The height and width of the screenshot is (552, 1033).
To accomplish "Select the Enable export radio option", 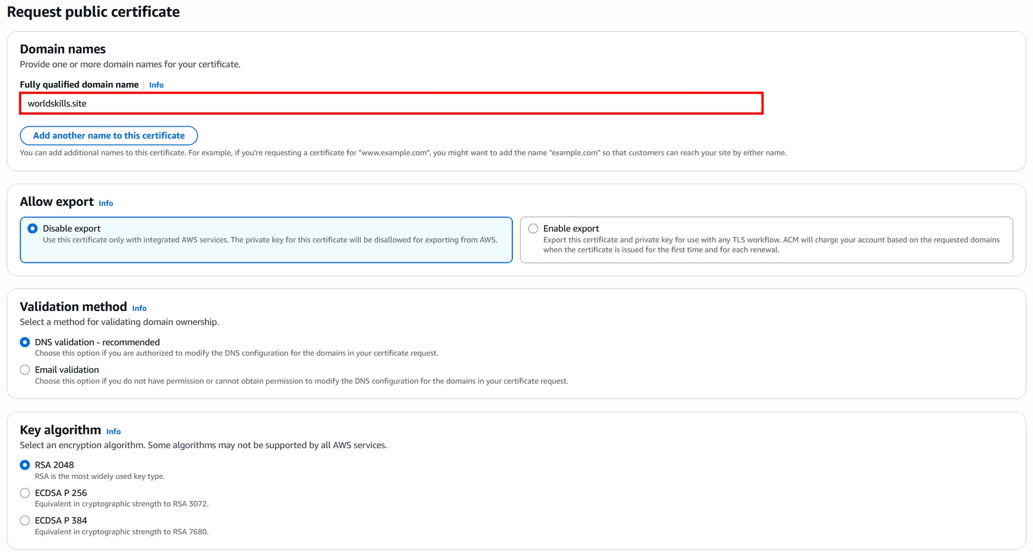I will [533, 229].
